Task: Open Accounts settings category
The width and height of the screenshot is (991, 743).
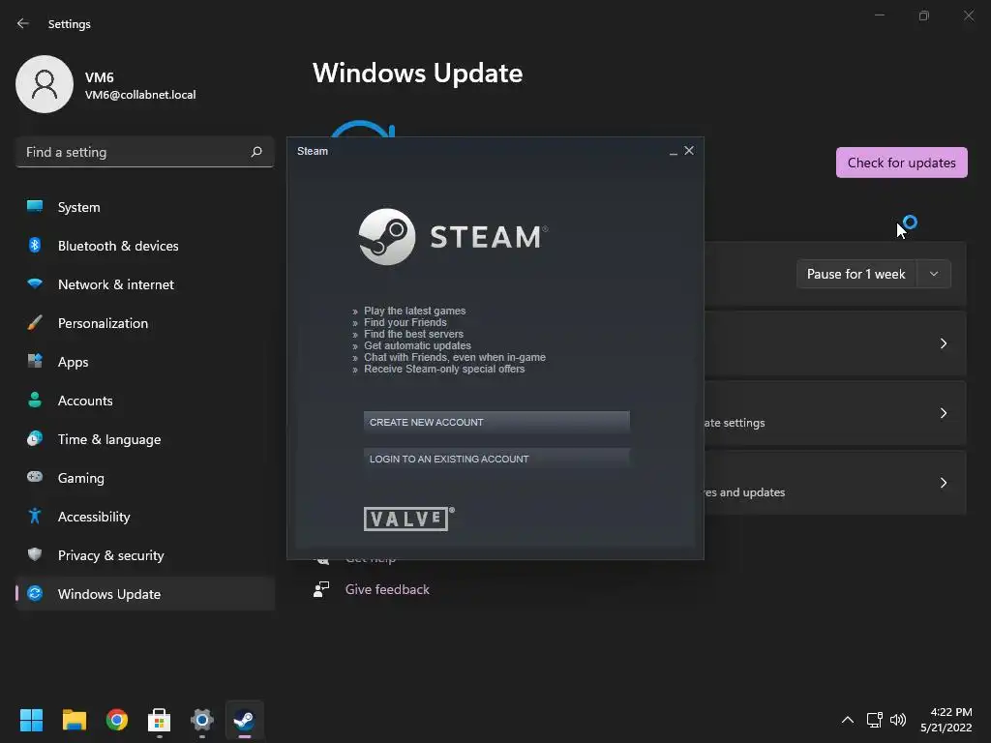Action: pyautogui.click(x=145, y=401)
